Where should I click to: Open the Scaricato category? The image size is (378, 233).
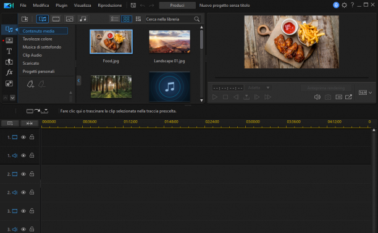(x=31, y=63)
